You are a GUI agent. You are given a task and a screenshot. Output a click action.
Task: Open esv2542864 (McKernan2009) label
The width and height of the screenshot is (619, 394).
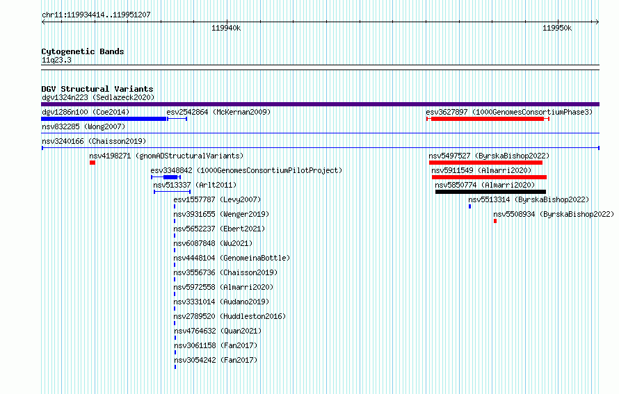coord(218,112)
